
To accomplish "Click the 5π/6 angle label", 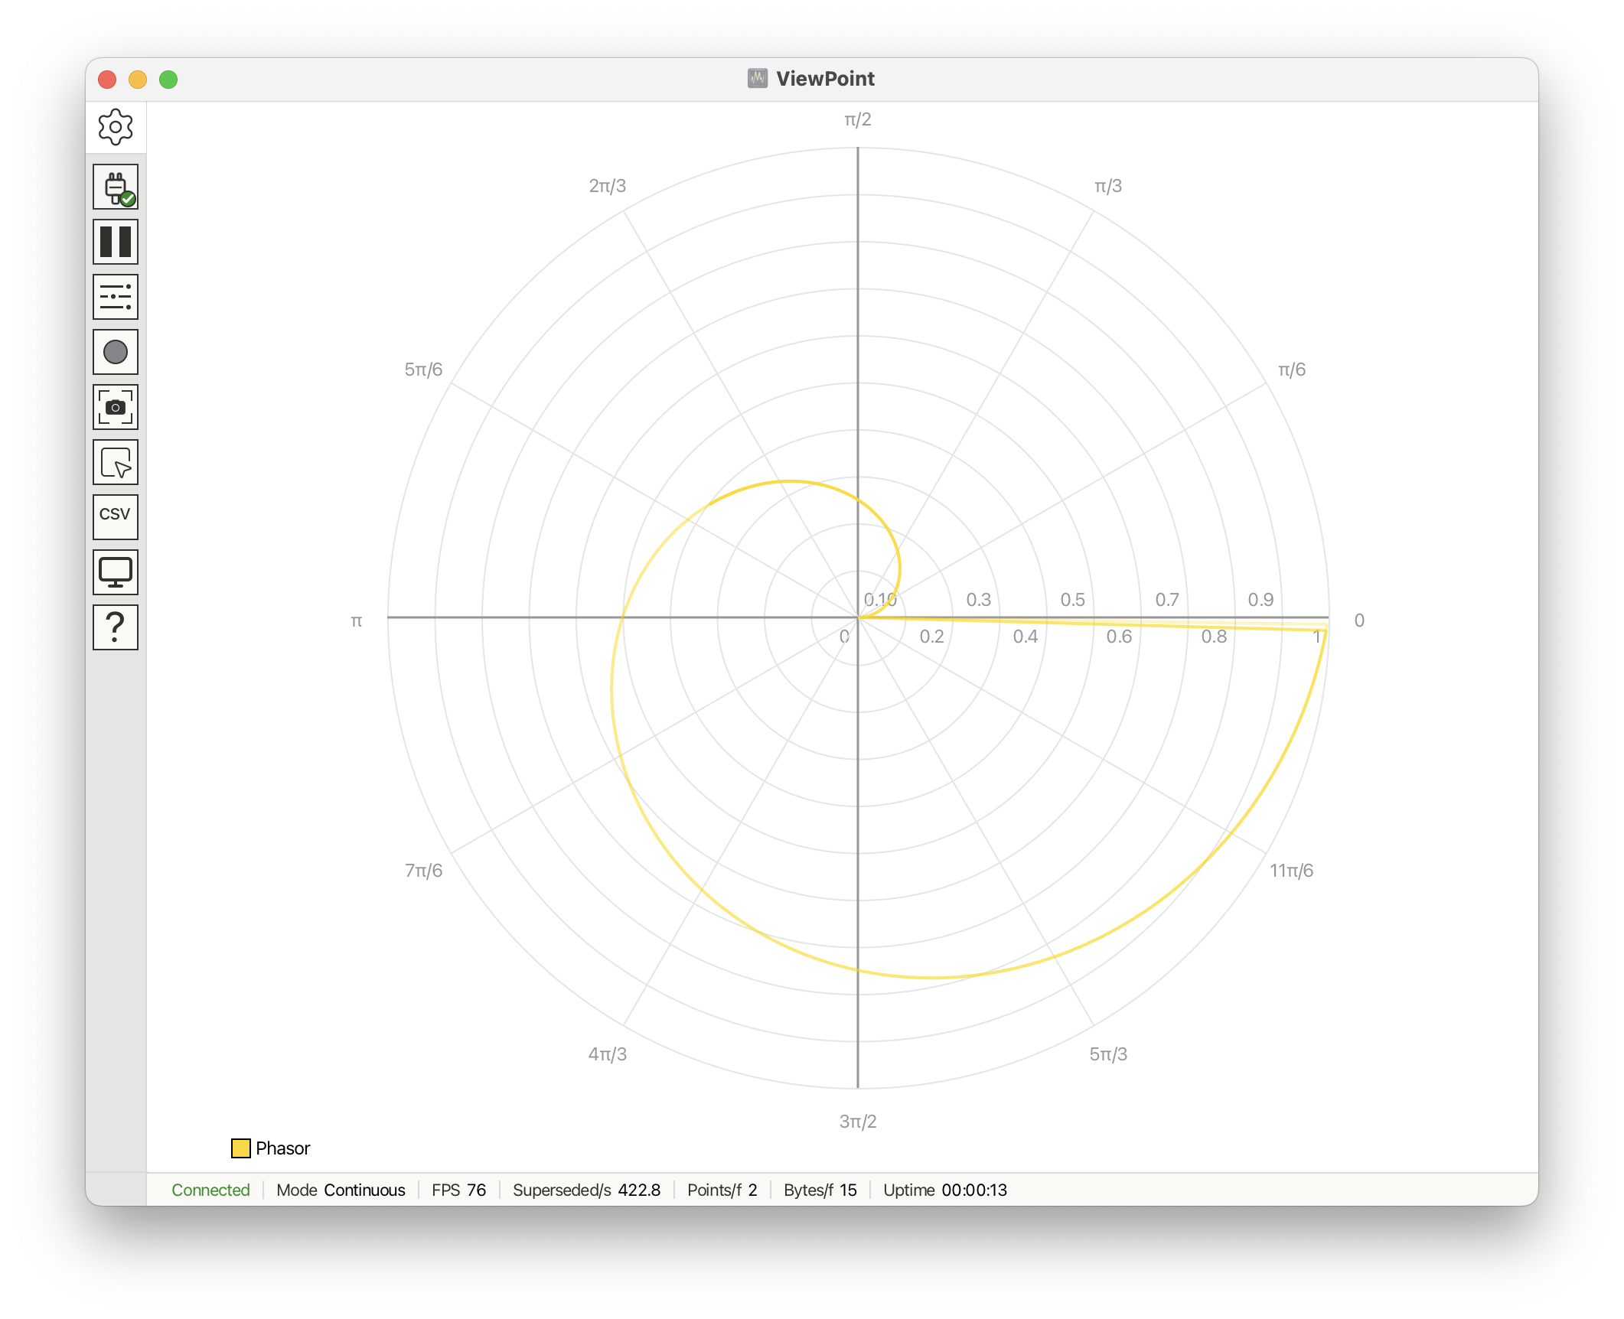I will [423, 370].
